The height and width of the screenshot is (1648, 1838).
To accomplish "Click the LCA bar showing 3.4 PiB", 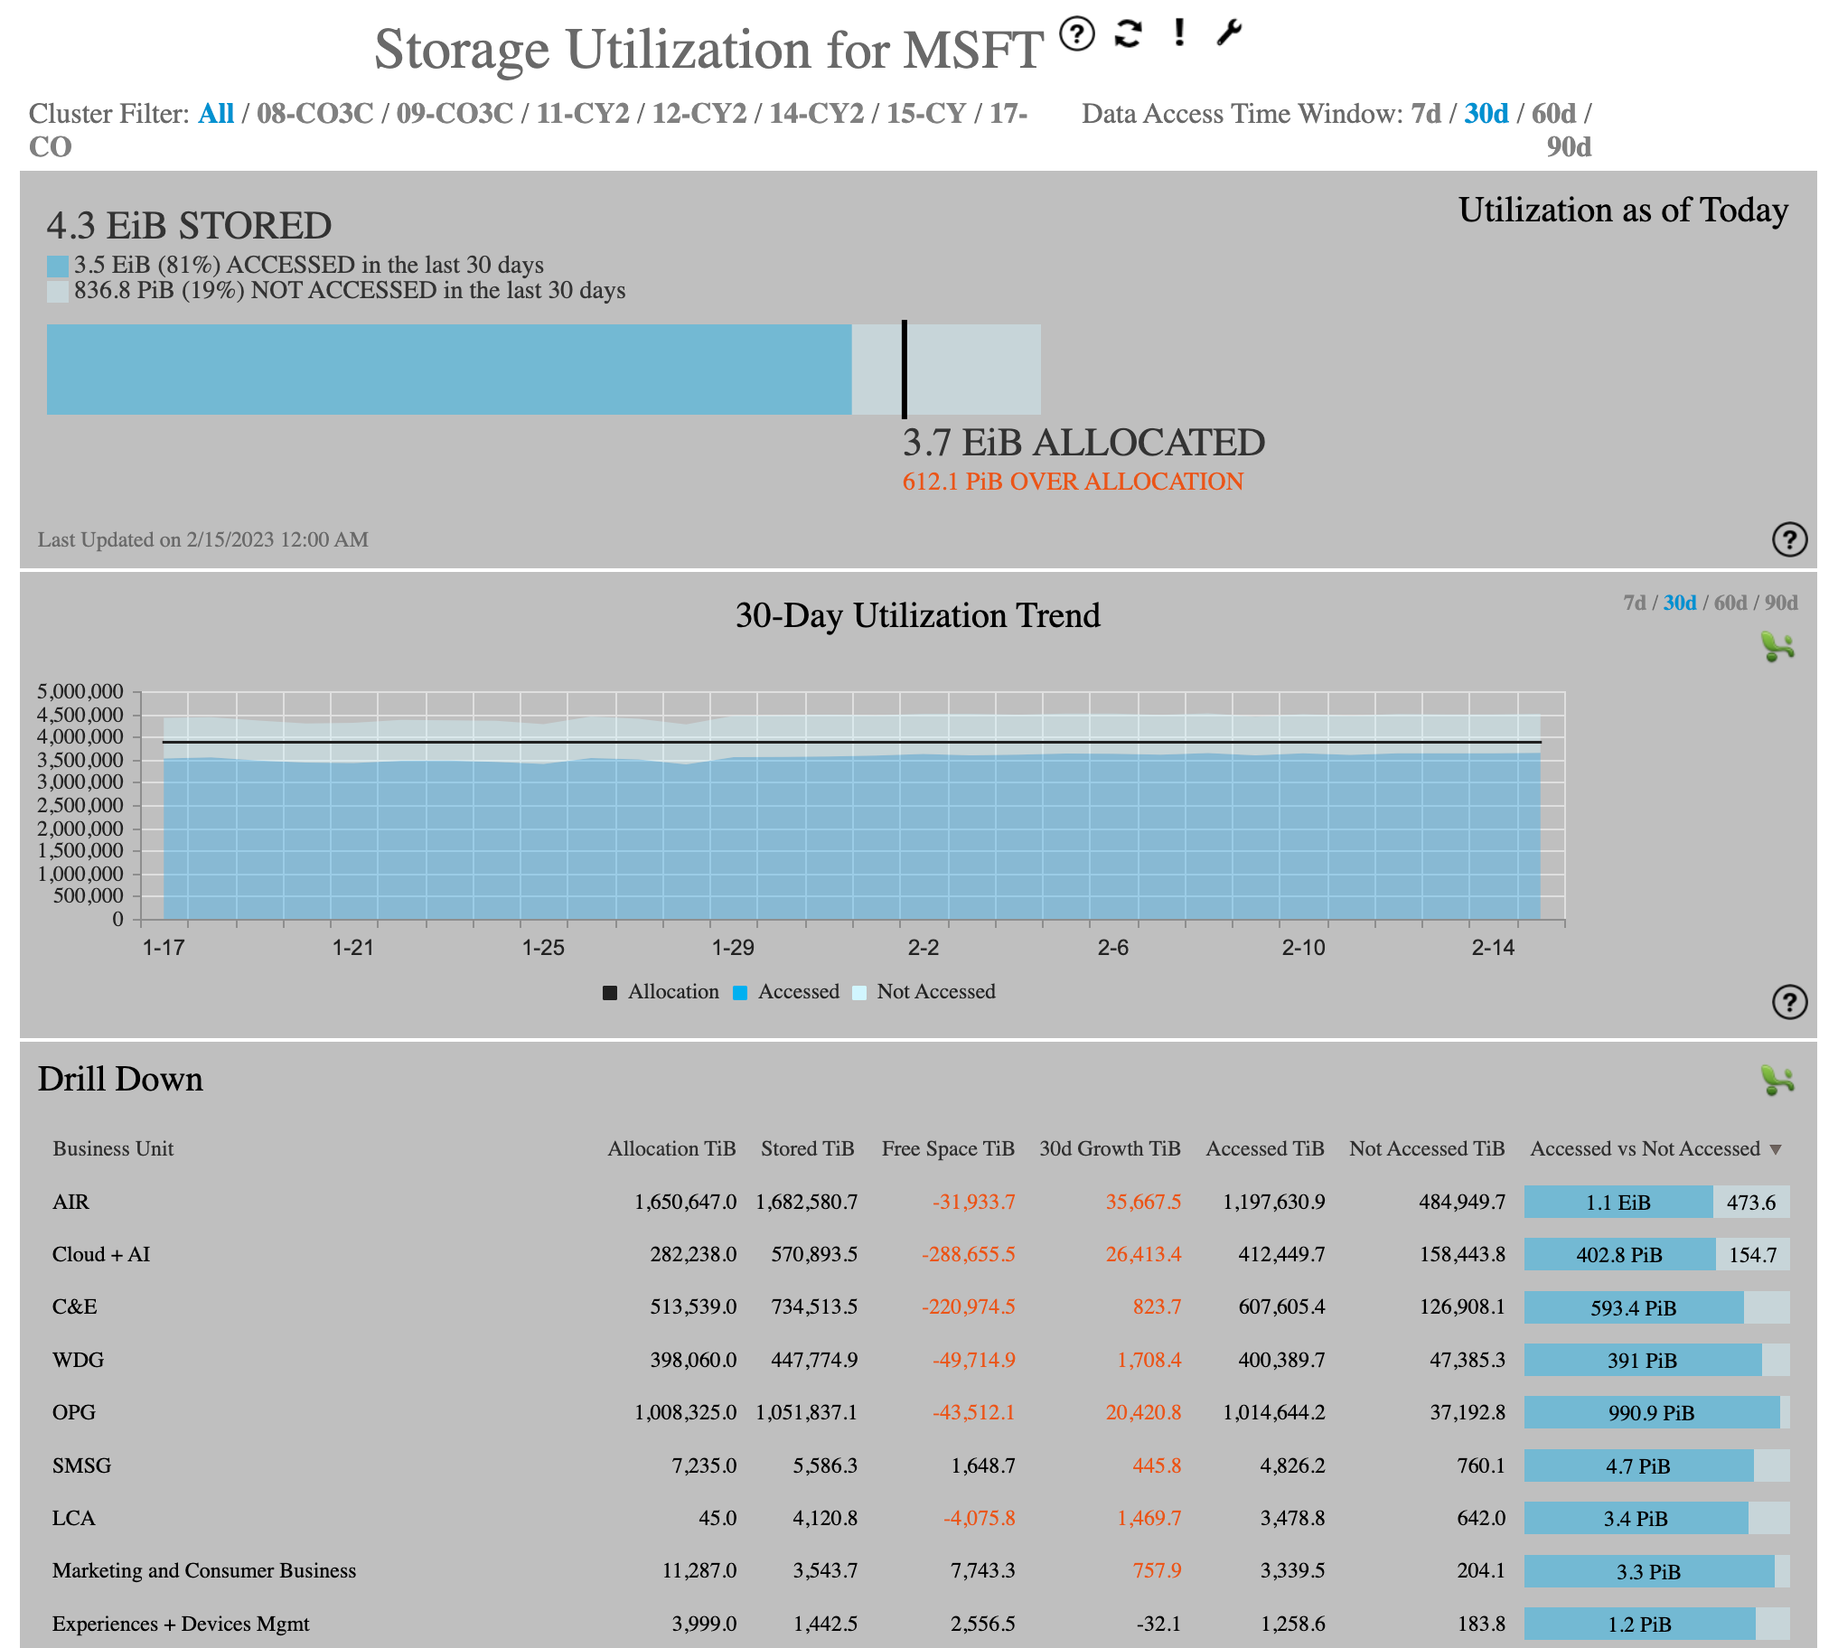I will click(x=1636, y=1519).
